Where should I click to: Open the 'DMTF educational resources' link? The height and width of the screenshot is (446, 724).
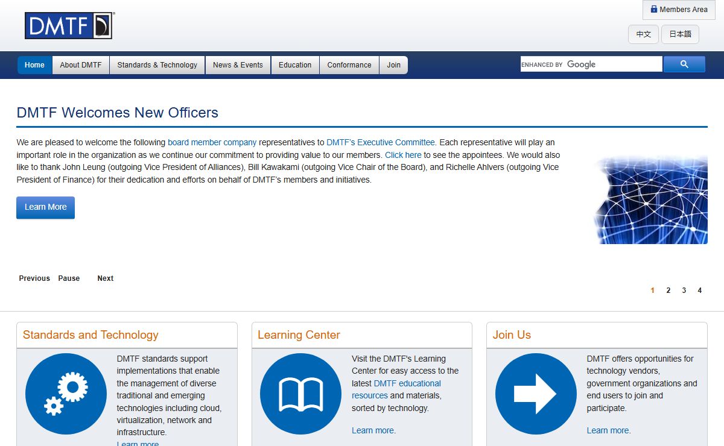[396, 389]
